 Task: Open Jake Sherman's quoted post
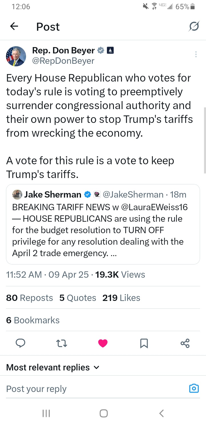click(103, 230)
